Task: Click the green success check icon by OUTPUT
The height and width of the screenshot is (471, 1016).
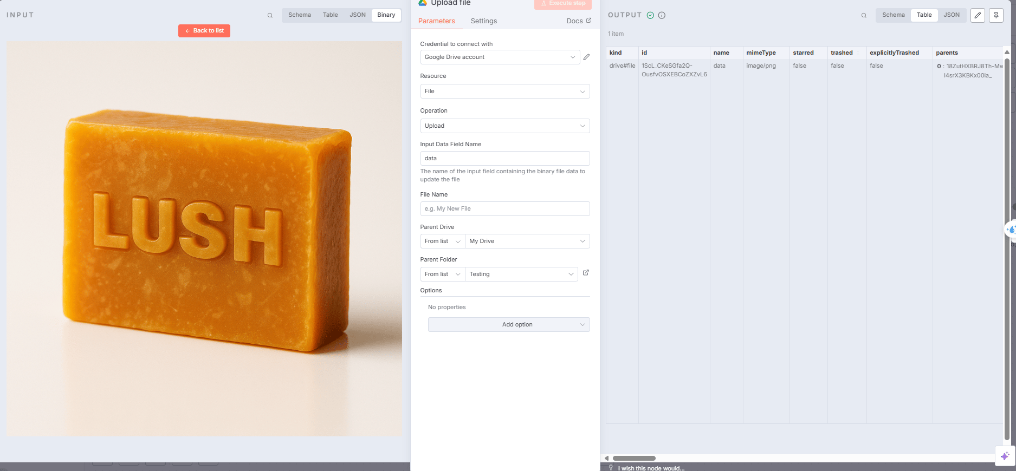Action: (x=650, y=15)
